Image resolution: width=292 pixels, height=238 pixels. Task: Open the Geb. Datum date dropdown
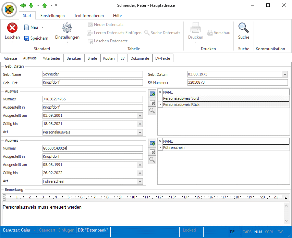(x=285, y=74)
